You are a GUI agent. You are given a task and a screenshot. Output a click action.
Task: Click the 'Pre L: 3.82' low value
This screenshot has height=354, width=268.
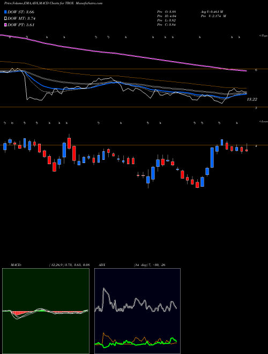[167, 20]
